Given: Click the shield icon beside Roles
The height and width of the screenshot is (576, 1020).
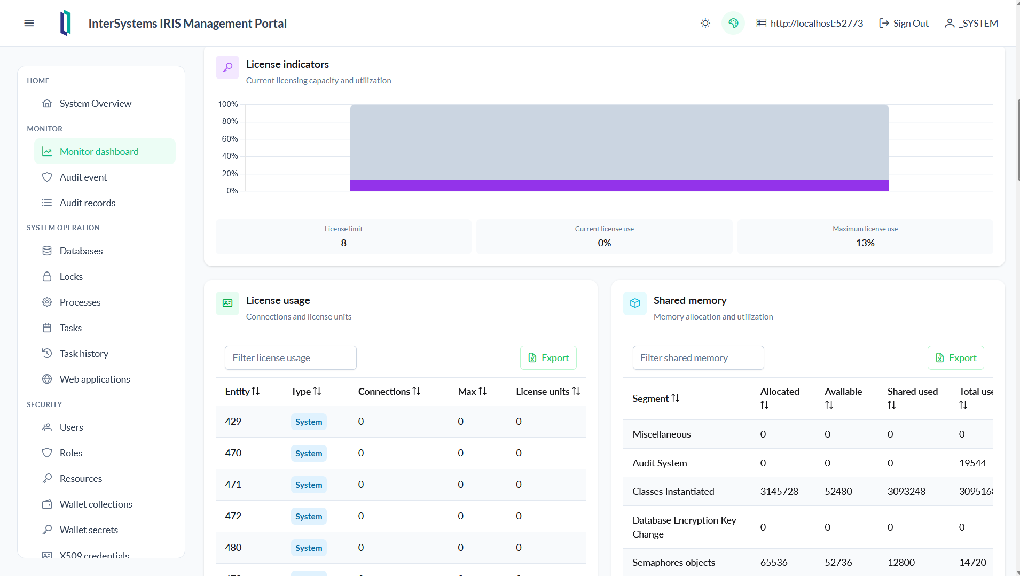Looking at the screenshot, I should (x=47, y=453).
